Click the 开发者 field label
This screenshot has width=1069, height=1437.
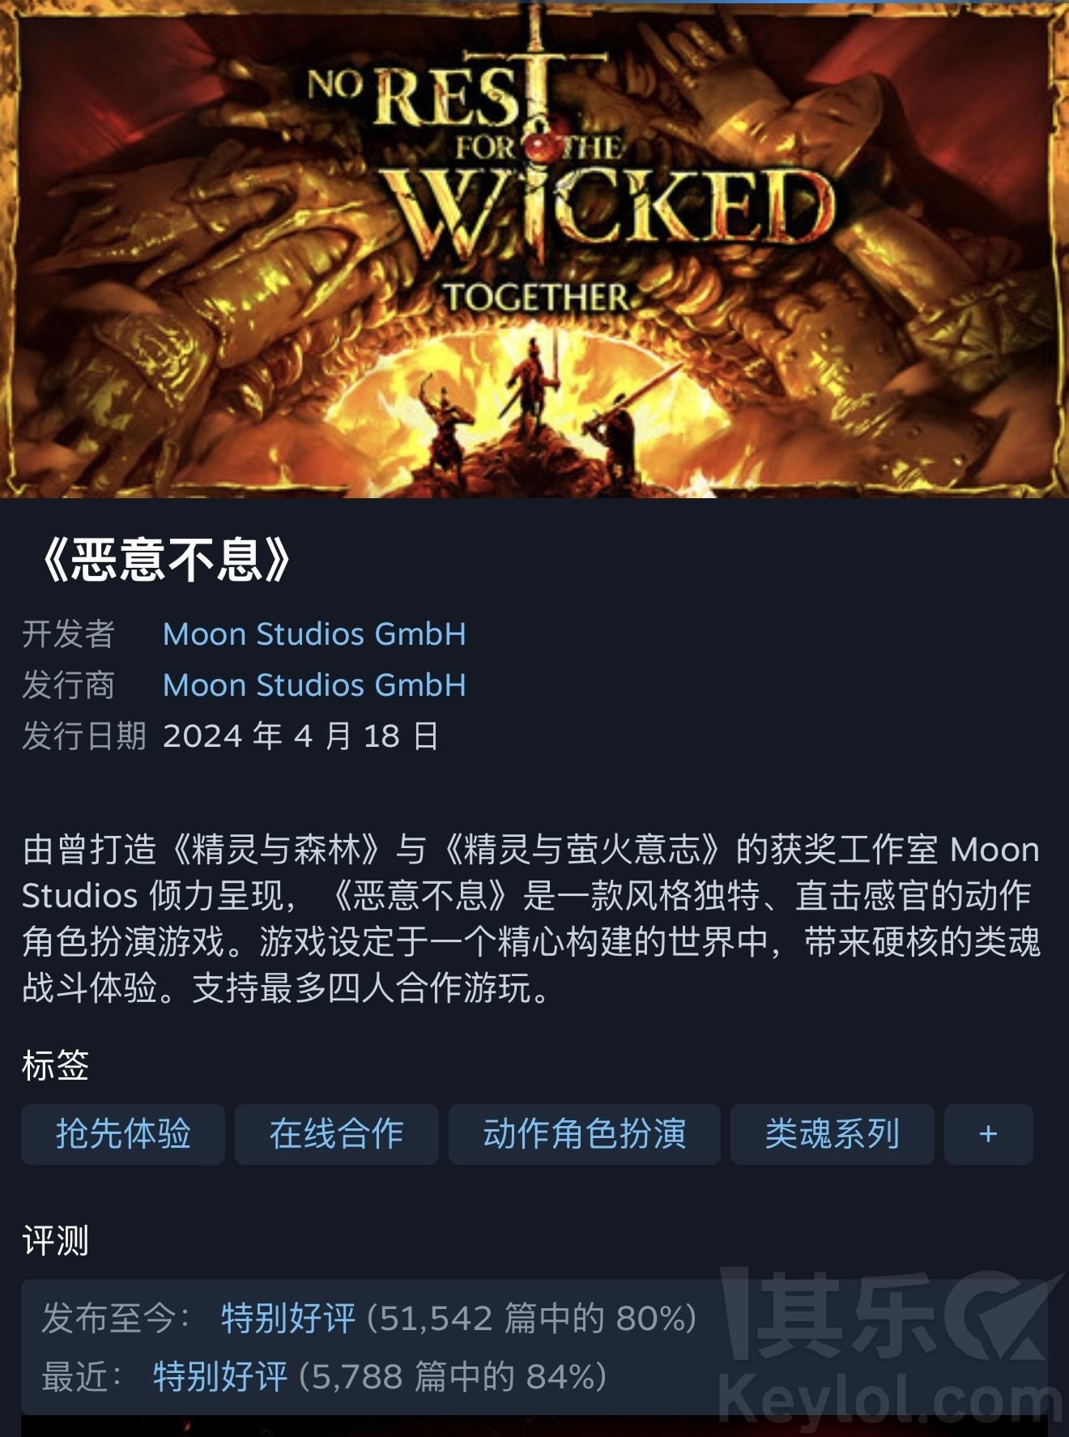[68, 634]
